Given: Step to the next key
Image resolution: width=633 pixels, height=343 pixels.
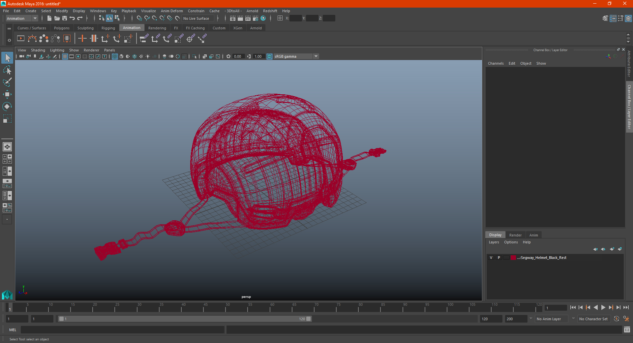Looking at the screenshot, I should pyautogui.click(x=611, y=307).
